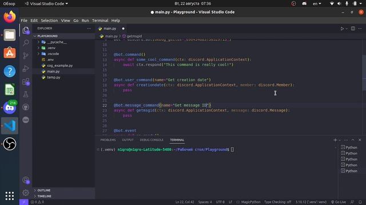Show applications grid in the dock
The image size is (366, 205).
(x=10, y=196)
